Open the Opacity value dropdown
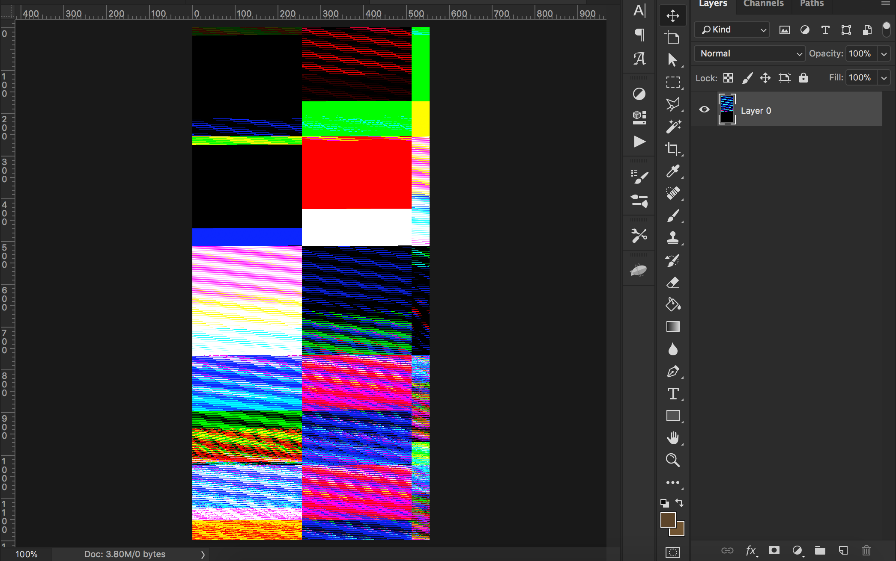This screenshot has width=896, height=561. (884, 53)
